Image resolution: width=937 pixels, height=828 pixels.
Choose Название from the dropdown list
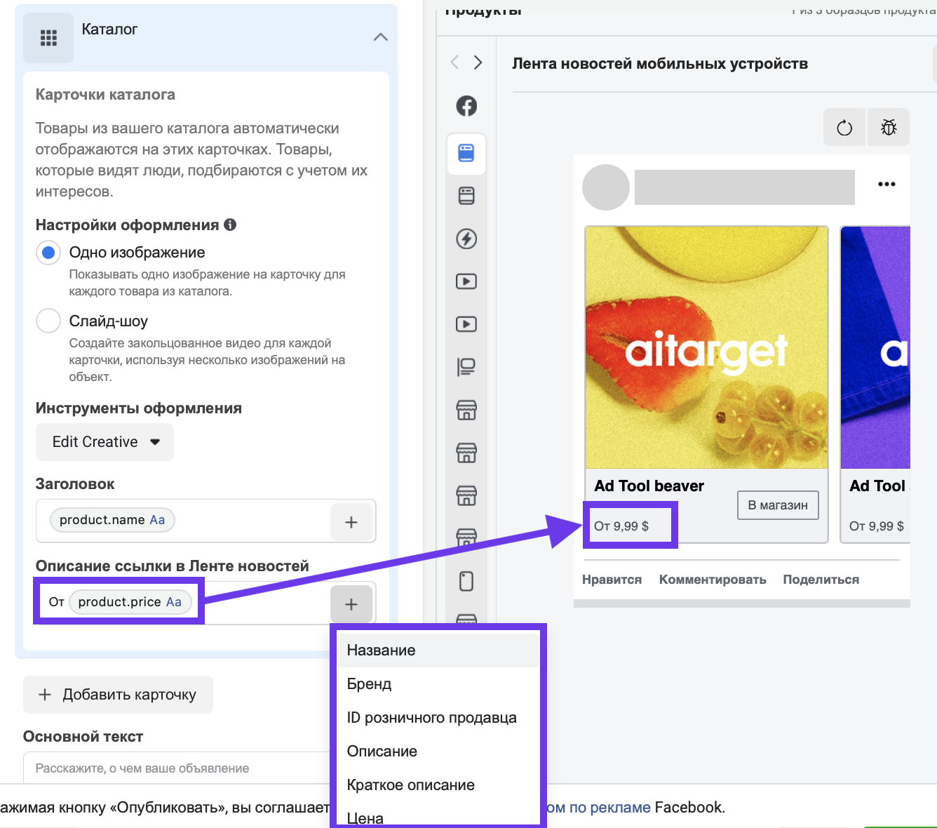pos(438,650)
